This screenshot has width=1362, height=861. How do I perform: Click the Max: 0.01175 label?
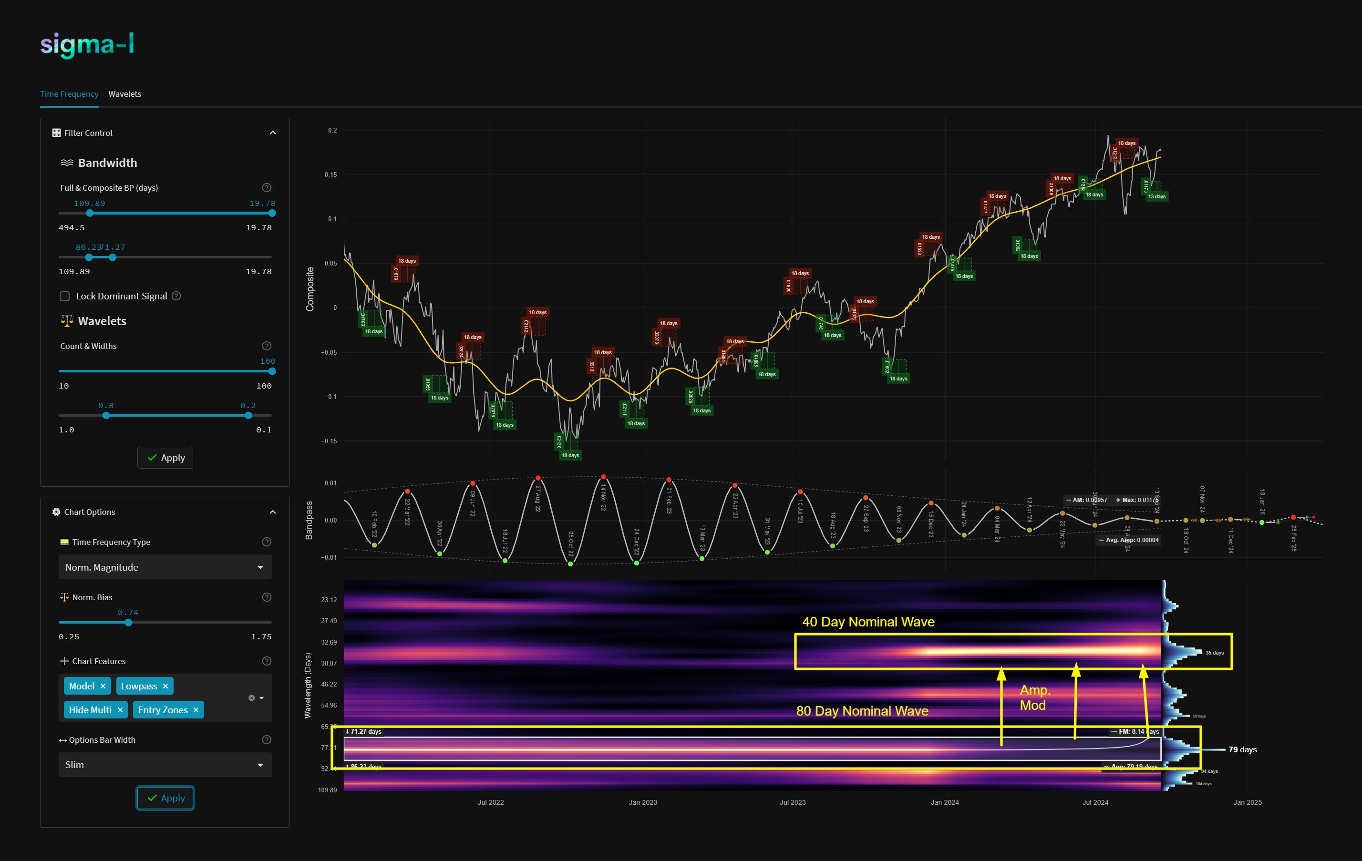click(1136, 500)
